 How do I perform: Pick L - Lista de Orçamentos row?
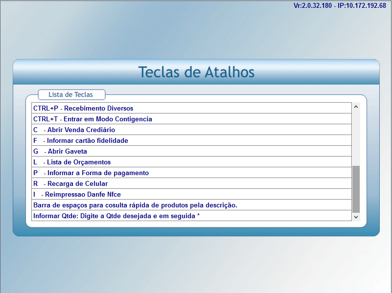pos(191,162)
